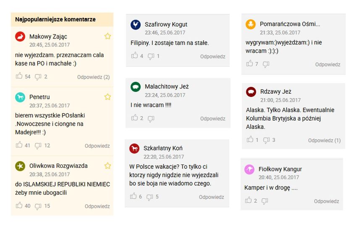Image resolution: width=359 pixels, height=227 pixels.
Task: Toggle star on Oliwkowa Rozgwiazda's comment
Action: pos(107,166)
